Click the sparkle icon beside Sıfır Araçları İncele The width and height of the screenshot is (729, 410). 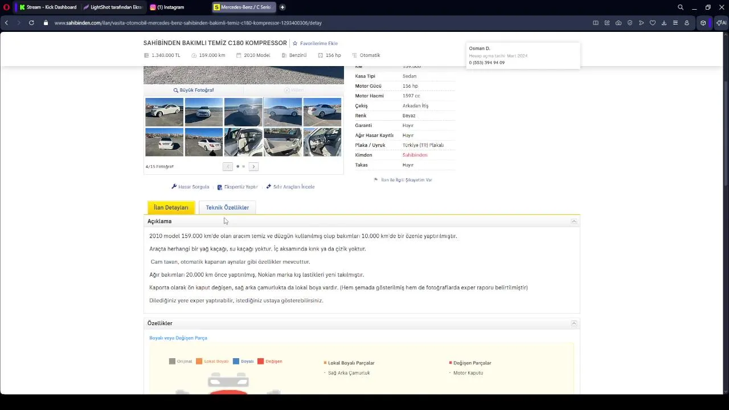click(269, 187)
